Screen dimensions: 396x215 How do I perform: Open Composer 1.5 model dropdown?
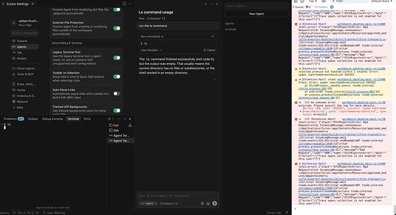[x=170, y=204]
